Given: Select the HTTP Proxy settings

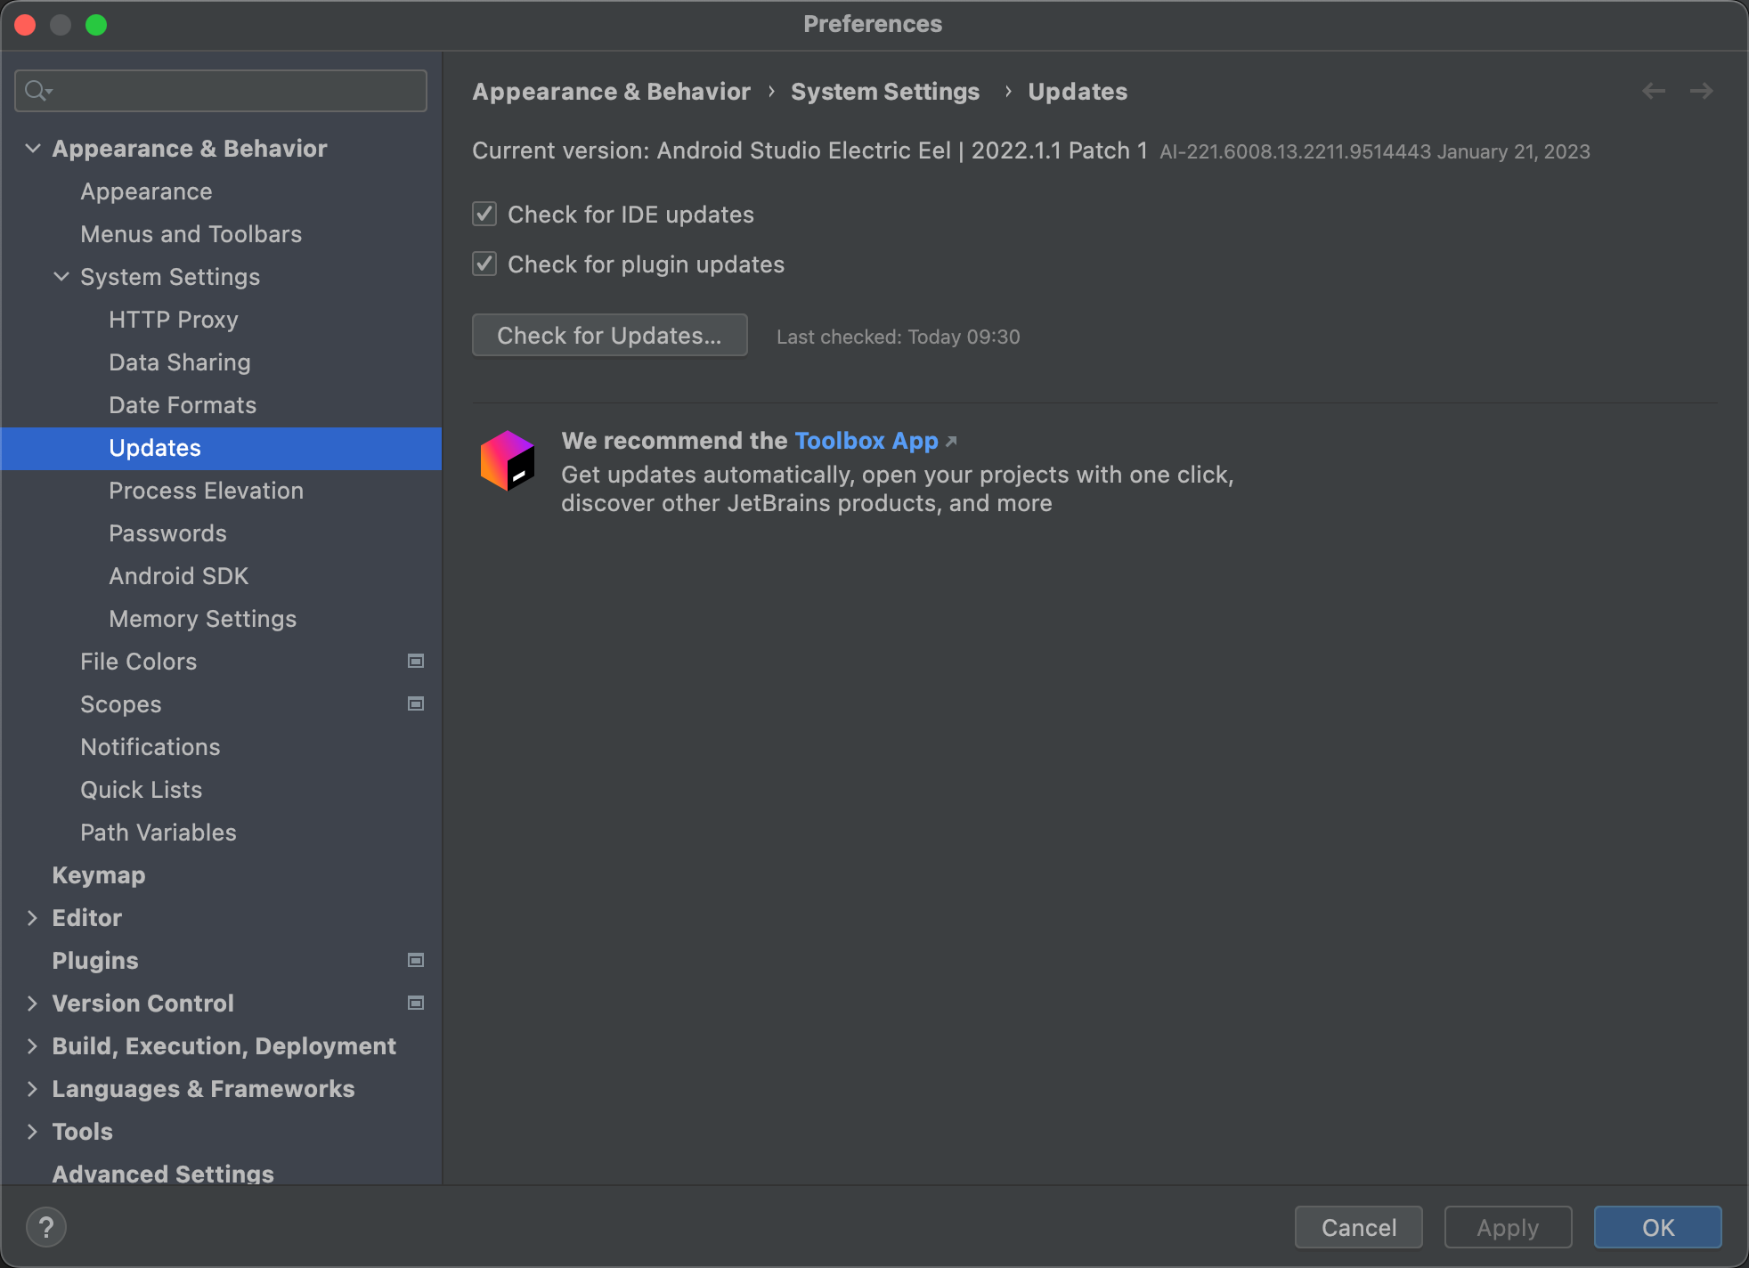Looking at the screenshot, I should click(x=174, y=319).
